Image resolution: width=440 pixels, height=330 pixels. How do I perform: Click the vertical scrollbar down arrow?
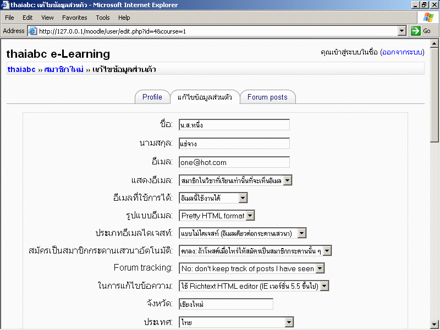[435, 324]
